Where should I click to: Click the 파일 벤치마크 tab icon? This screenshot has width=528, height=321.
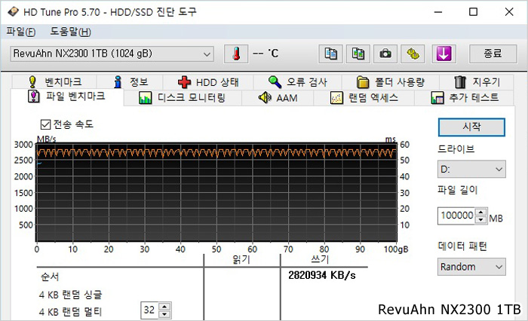(x=33, y=96)
